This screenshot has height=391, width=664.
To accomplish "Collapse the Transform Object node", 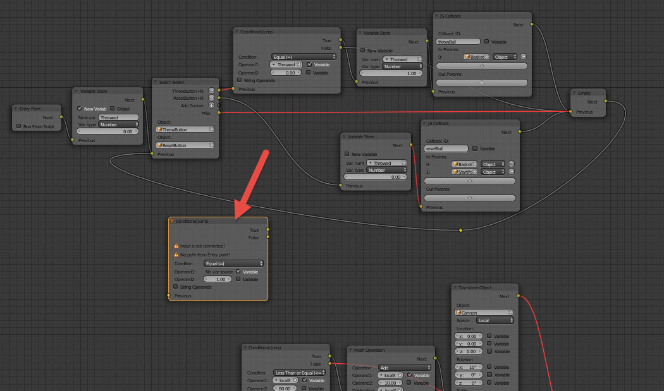I will (455, 287).
